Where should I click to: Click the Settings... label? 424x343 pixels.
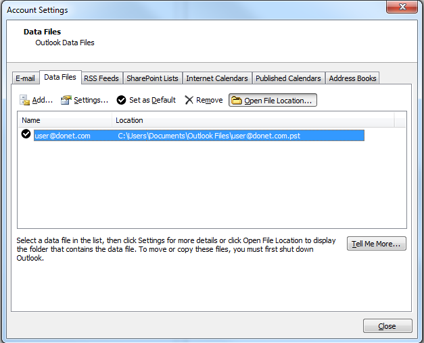91,100
